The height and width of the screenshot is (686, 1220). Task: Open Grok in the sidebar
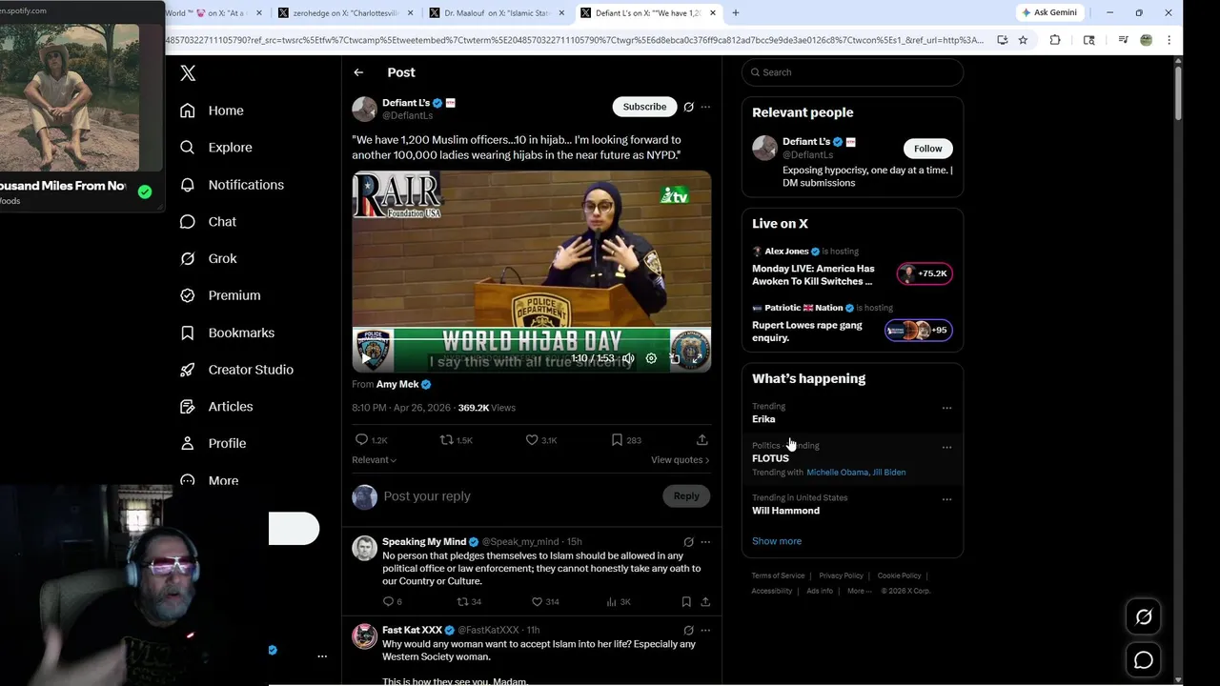point(209,258)
